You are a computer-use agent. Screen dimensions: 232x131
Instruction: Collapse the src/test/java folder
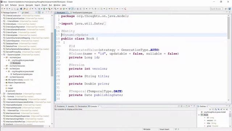click(x=4, y=69)
